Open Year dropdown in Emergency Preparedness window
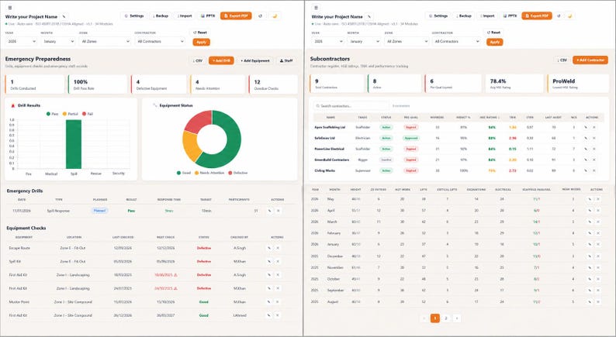616x337 pixels. click(21, 41)
